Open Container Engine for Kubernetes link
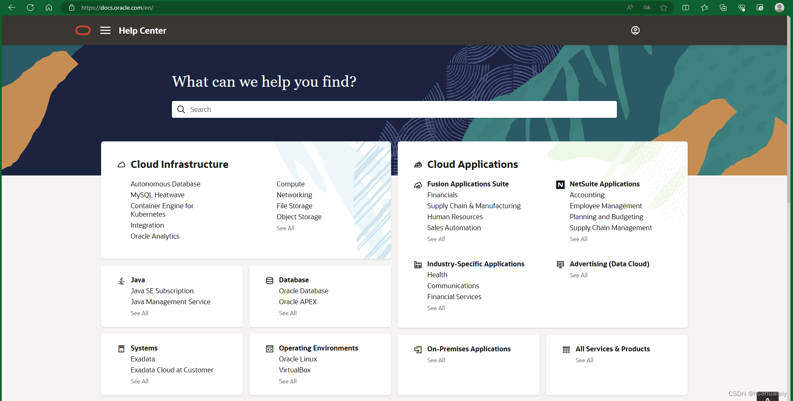Viewport: 793px width, 401px height. click(x=162, y=210)
